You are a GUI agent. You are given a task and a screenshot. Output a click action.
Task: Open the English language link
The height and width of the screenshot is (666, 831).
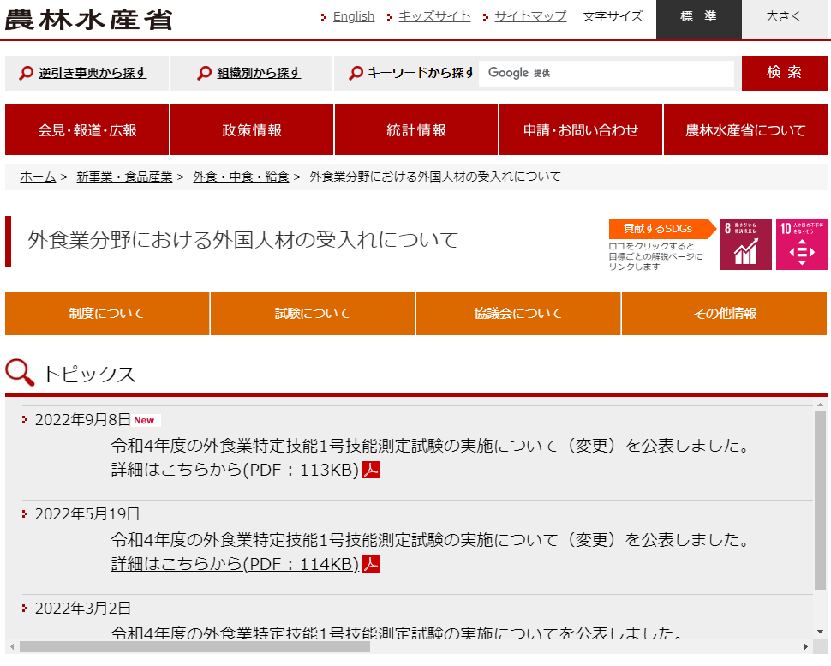[x=353, y=16]
